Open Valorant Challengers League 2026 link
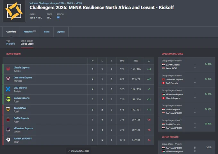This screenshot has width=218, height=154. pyautogui.click(x=47, y=3)
